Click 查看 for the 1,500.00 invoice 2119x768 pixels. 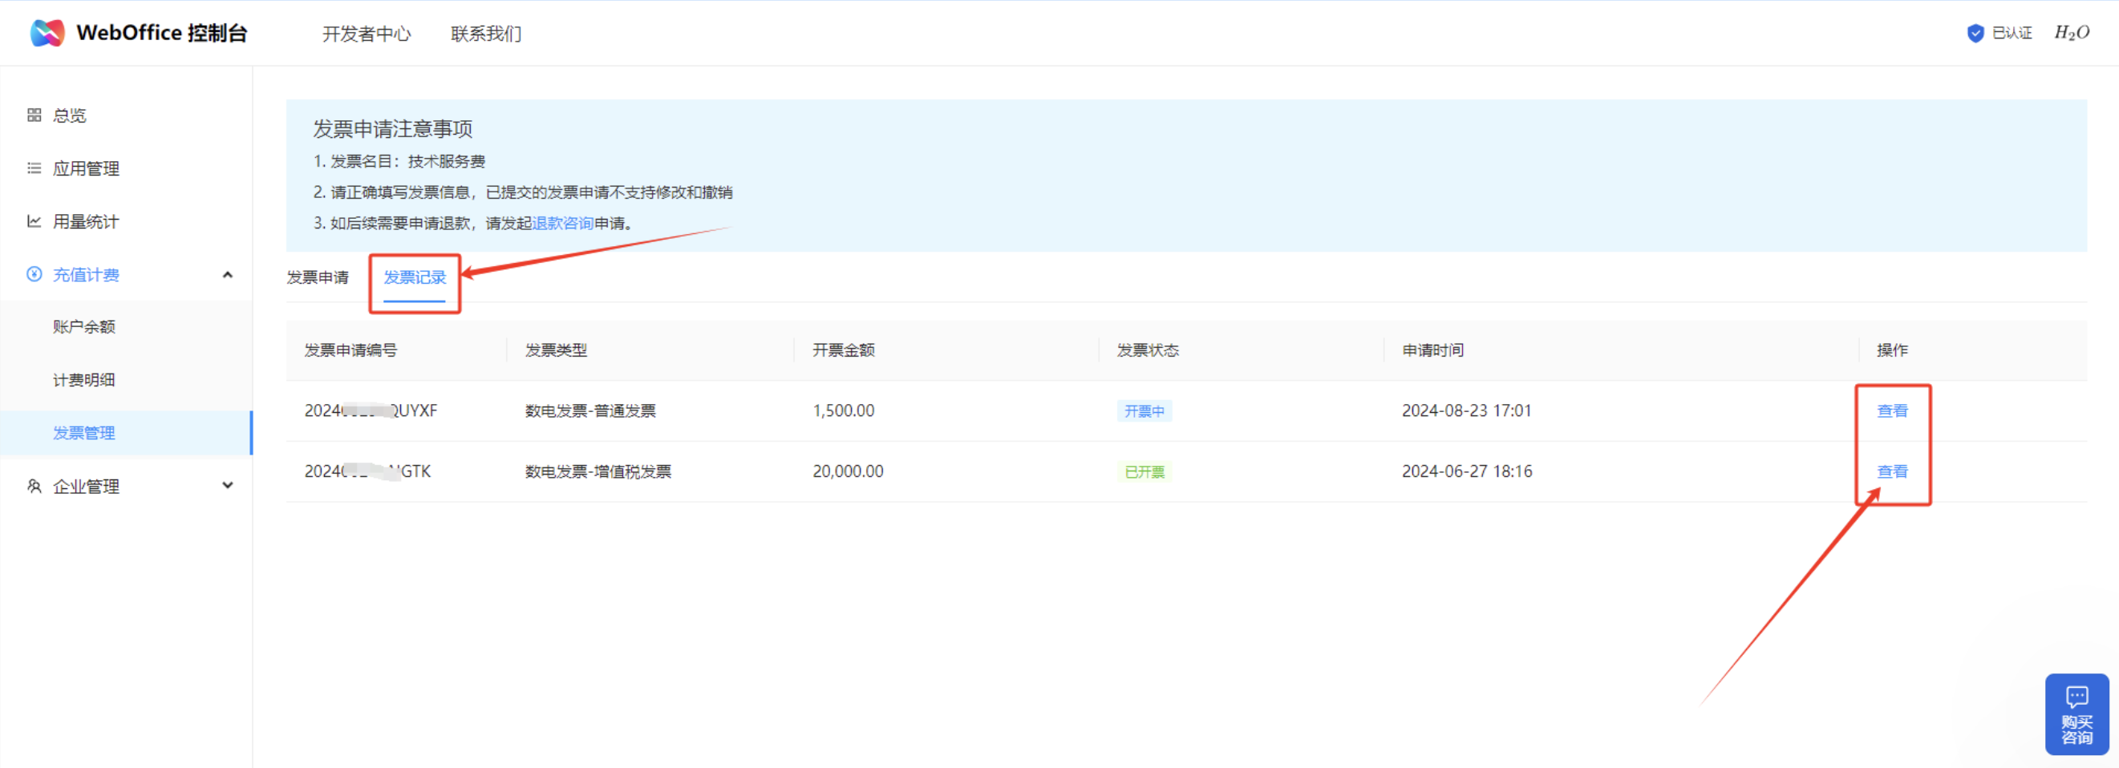(1892, 410)
